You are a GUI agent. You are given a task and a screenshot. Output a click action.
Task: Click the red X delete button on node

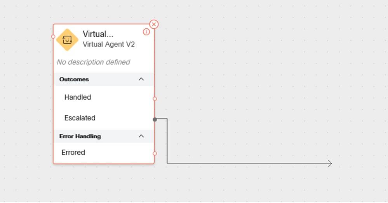(154, 24)
